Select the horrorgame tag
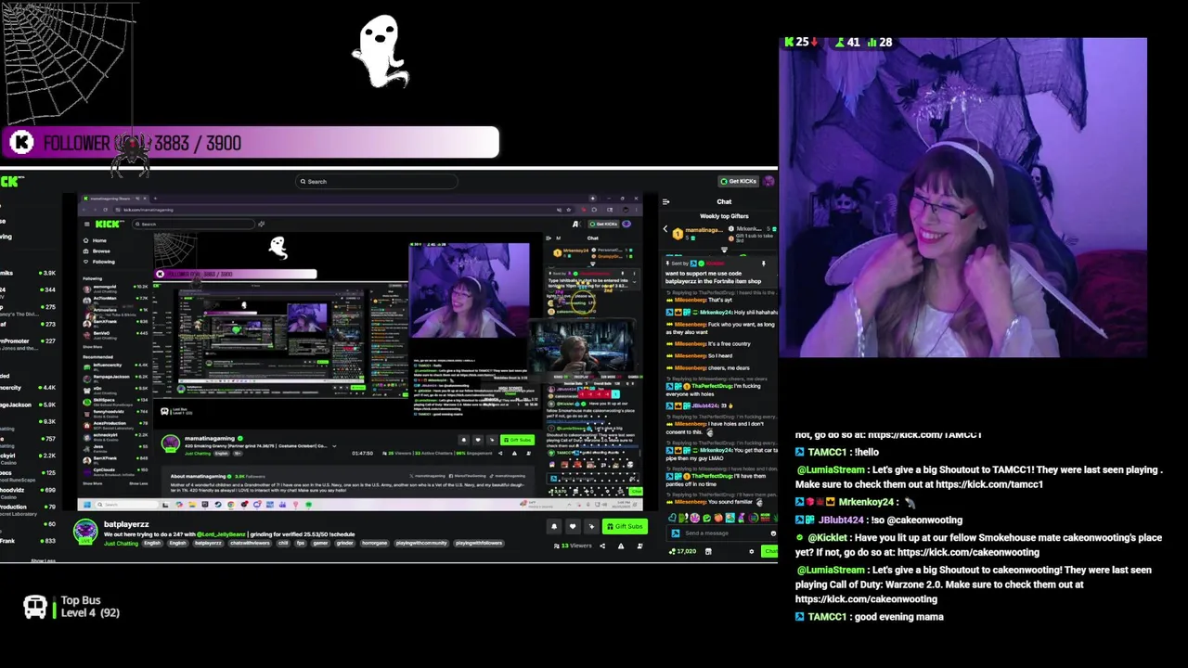 [375, 544]
